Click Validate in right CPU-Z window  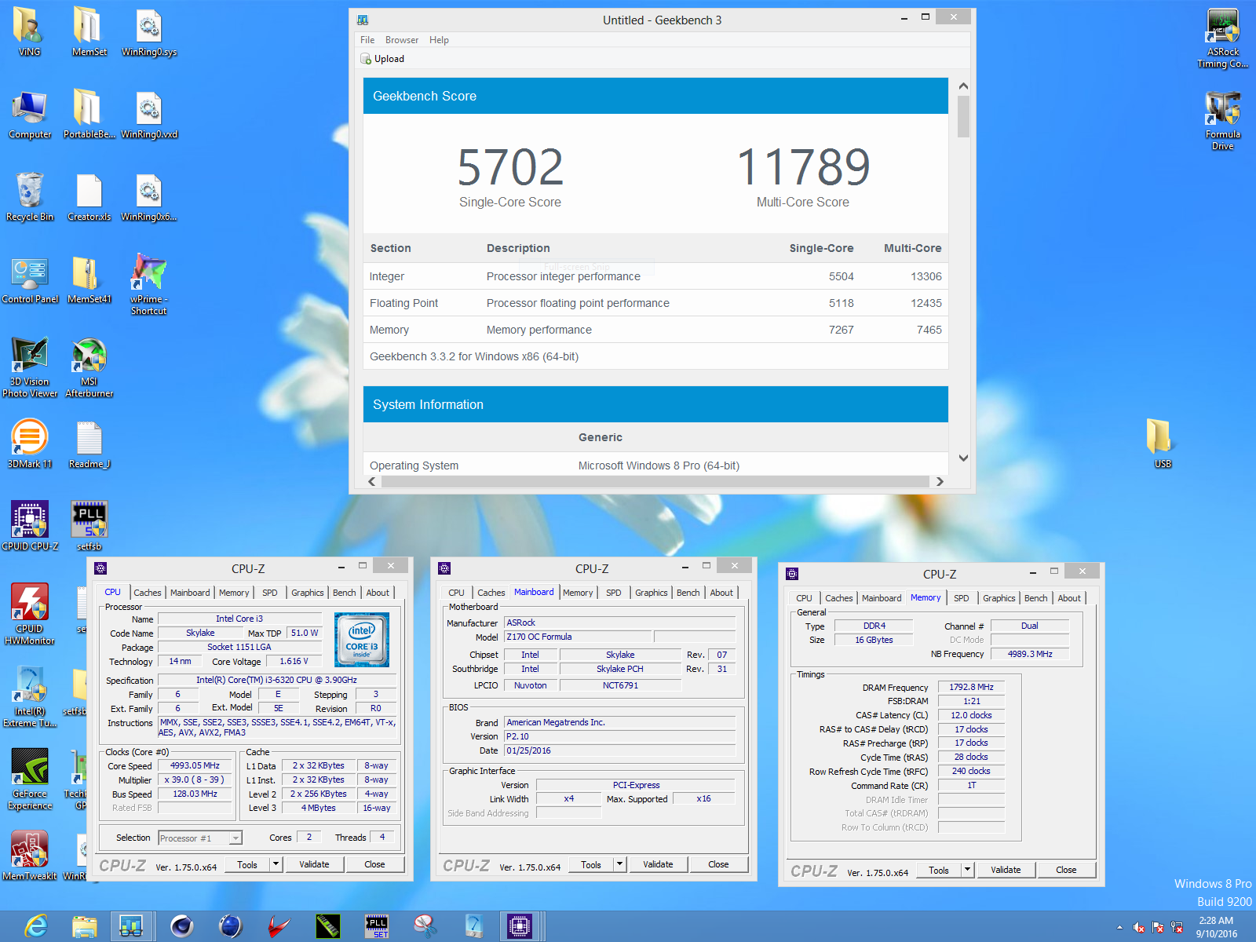pos(1006,870)
